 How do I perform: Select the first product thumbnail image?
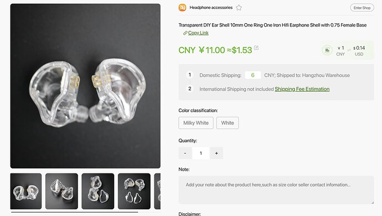(x=26, y=191)
